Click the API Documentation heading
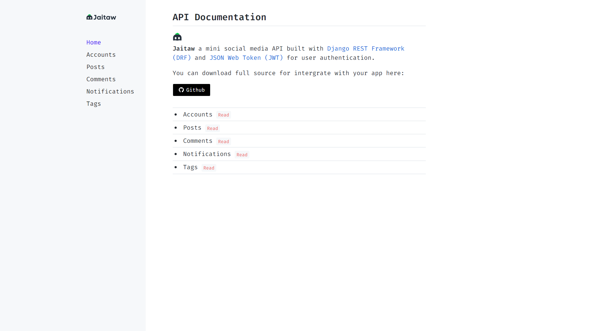This screenshot has height=331, width=589. tap(219, 17)
